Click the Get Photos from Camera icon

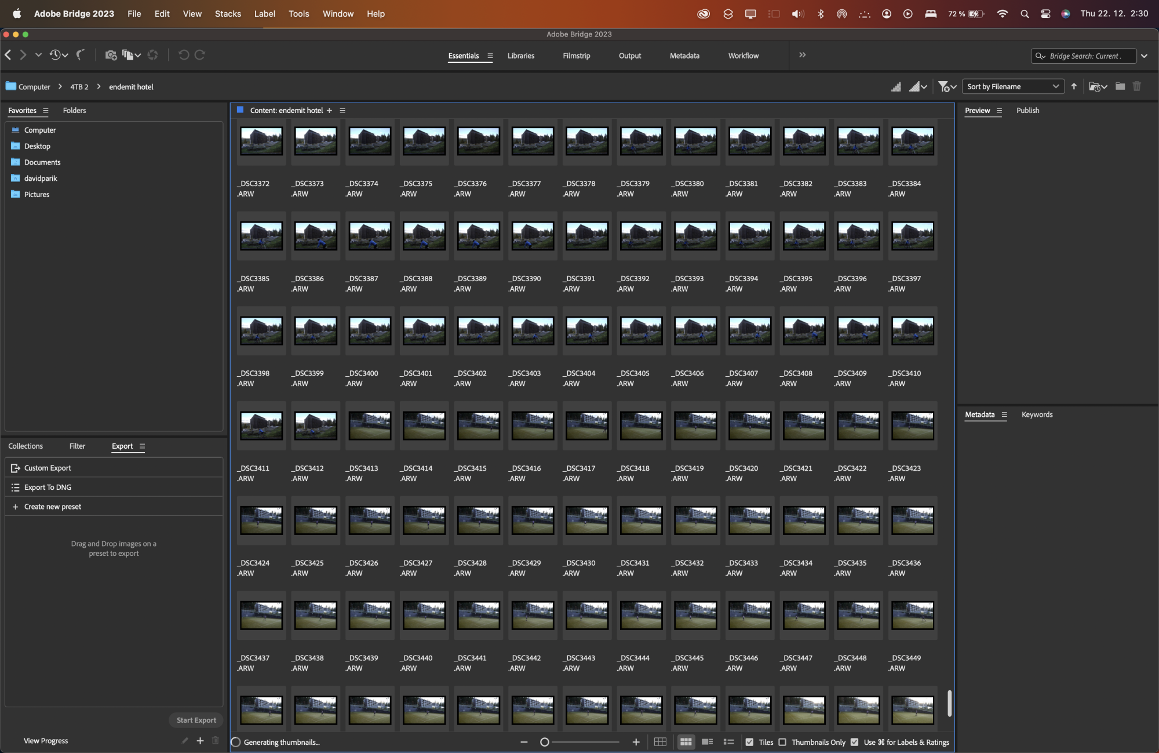(x=110, y=55)
